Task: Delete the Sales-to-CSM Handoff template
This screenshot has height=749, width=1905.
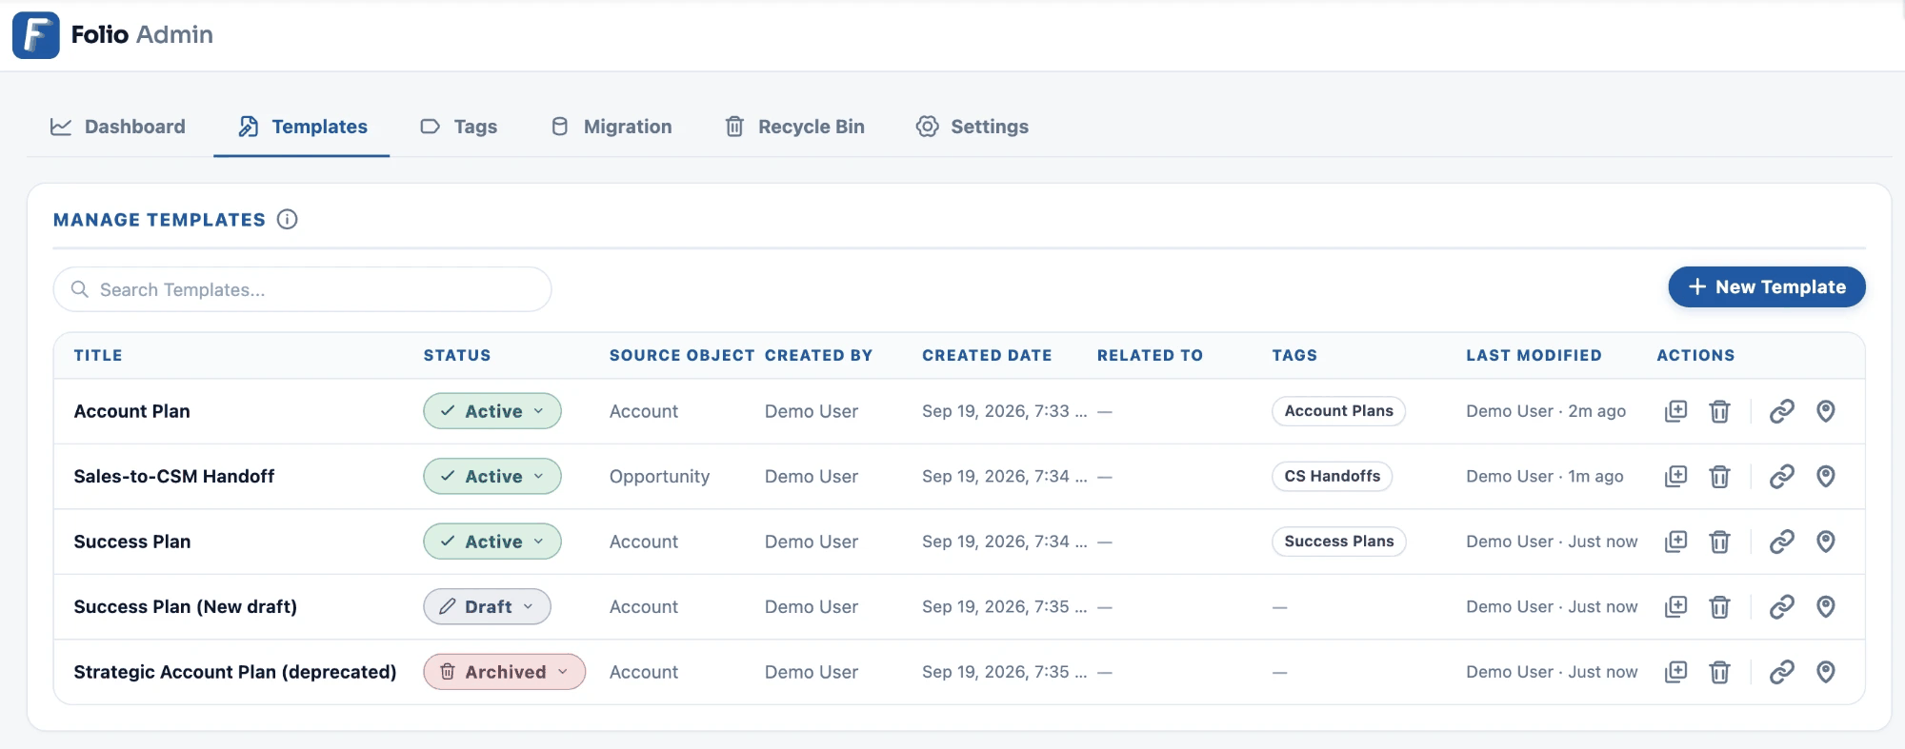Action: coord(1719,476)
